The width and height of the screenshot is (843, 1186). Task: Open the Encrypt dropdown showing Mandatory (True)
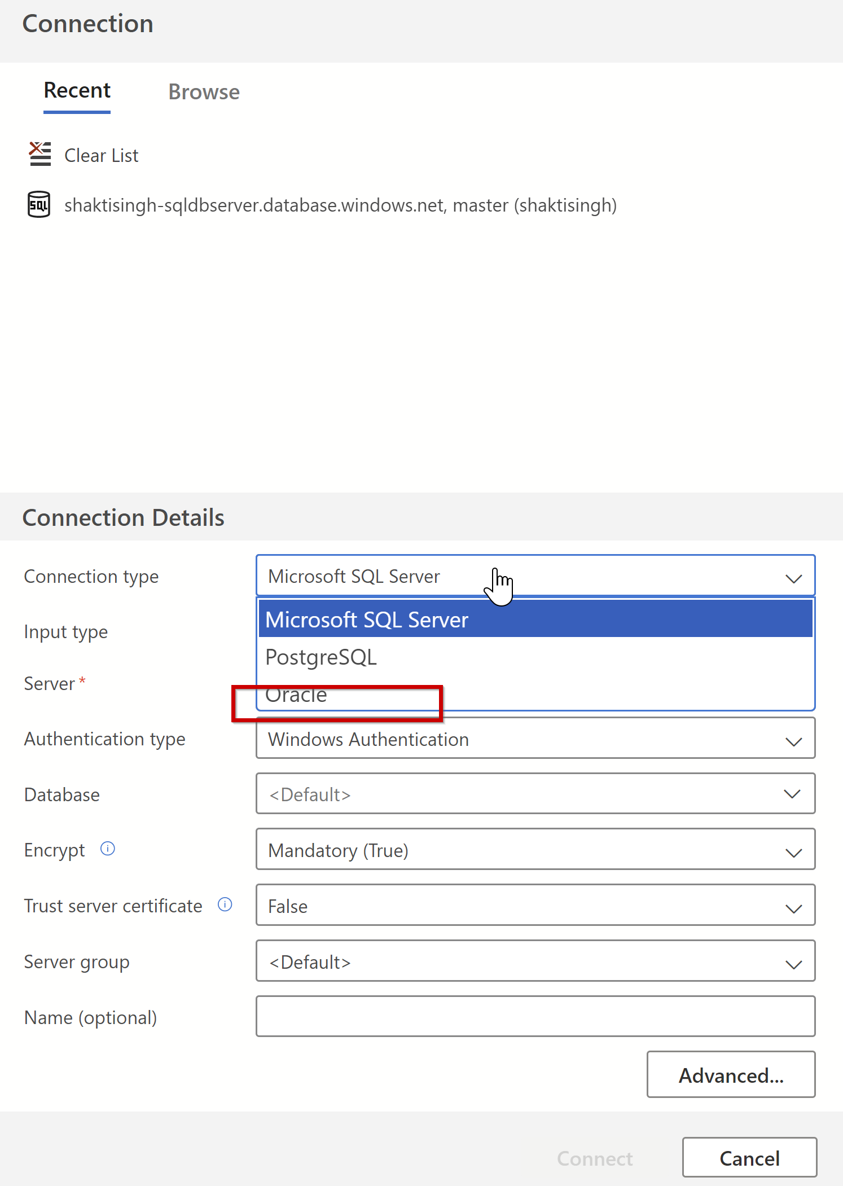pos(535,850)
